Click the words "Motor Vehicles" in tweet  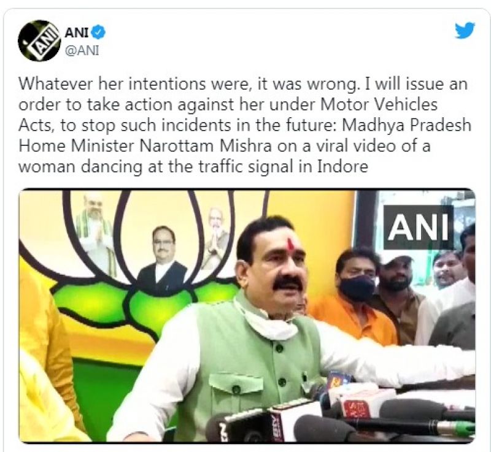point(379,104)
